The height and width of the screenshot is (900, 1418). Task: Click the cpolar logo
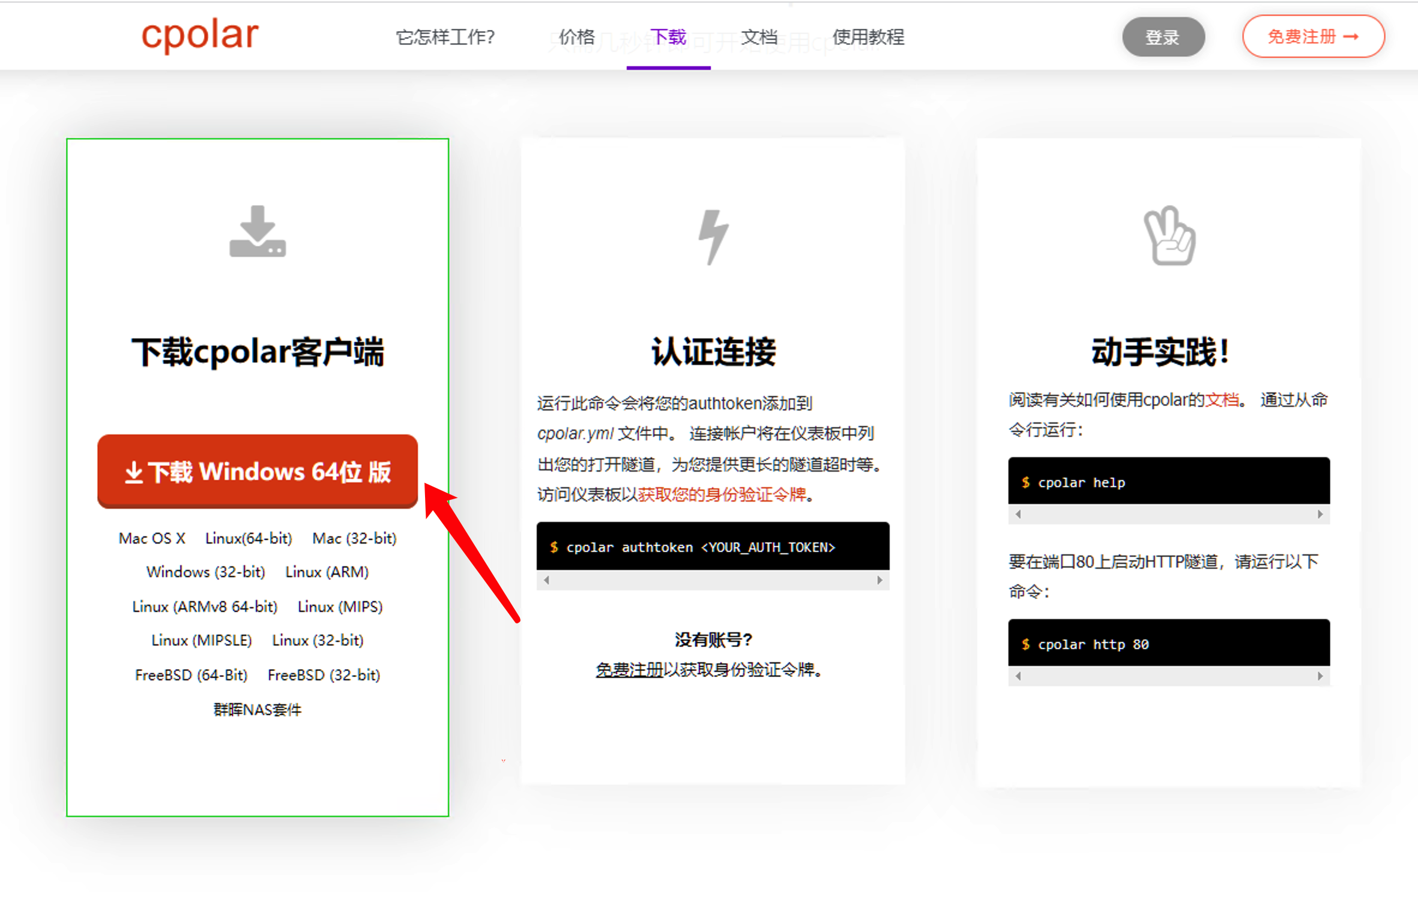[199, 36]
